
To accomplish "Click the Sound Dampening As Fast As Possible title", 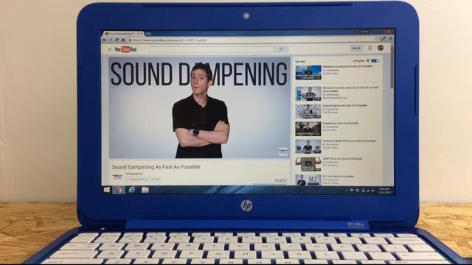I will 156,167.
